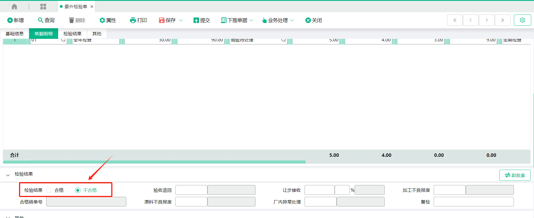The height and width of the screenshot is (218, 534).
Task: Select the 委外检验单 document tab
Action: coord(76,6)
